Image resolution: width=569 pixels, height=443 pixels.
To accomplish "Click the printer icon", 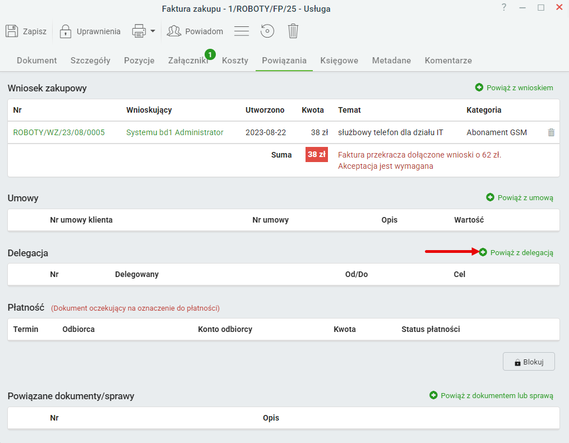I will click(139, 31).
